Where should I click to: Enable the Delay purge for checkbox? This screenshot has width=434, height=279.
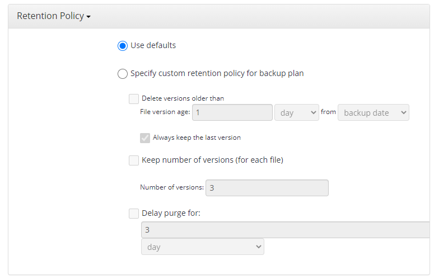tap(134, 214)
